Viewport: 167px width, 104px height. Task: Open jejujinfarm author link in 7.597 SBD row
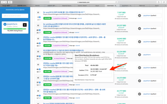tap(147, 16)
